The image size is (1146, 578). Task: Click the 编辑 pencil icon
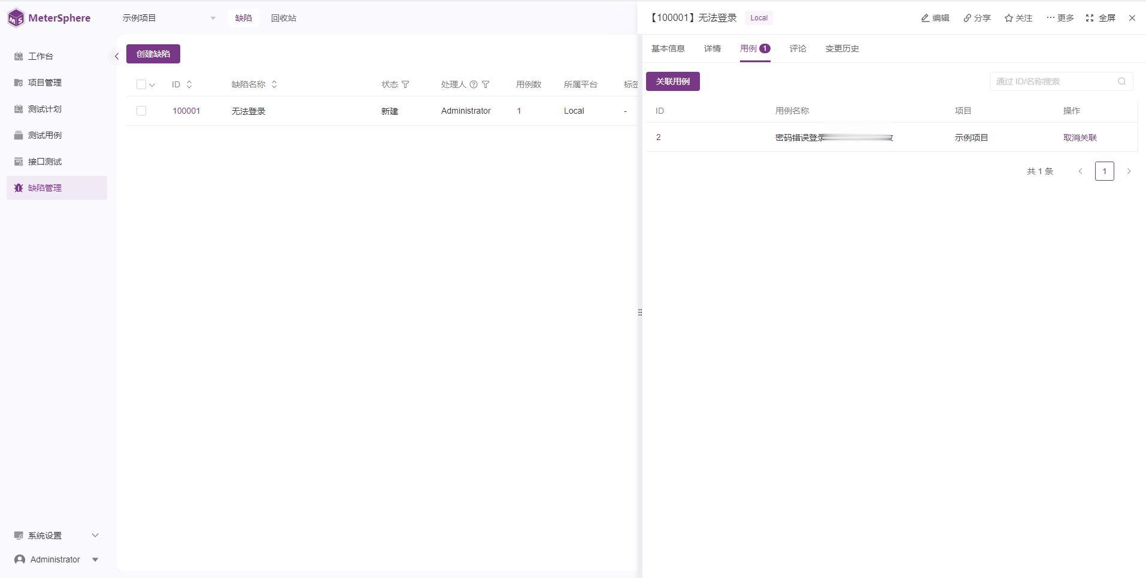coord(925,18)
